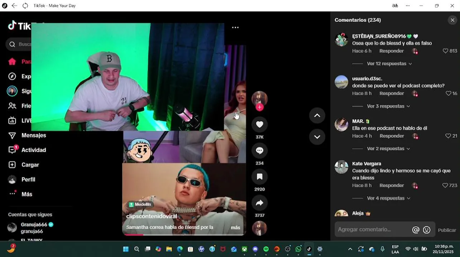Share the video with arrow icon
460x257 pixels.
click(x=260, y=203)
